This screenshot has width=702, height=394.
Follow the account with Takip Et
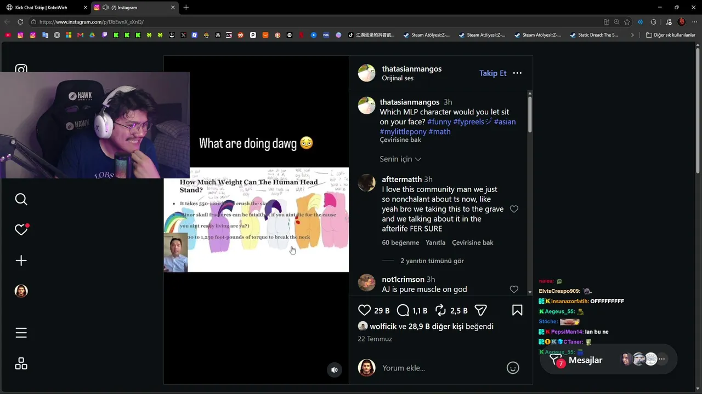[x=492, y=73]
